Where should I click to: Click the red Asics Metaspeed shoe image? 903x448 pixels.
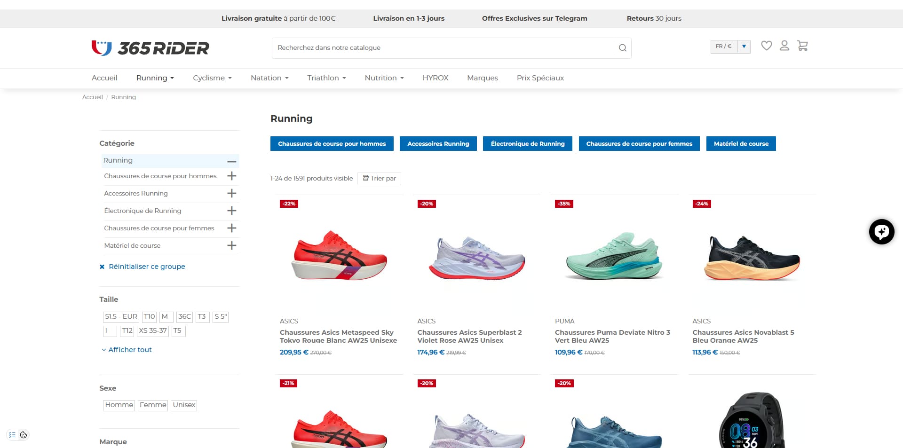click(x=339, y=256)
